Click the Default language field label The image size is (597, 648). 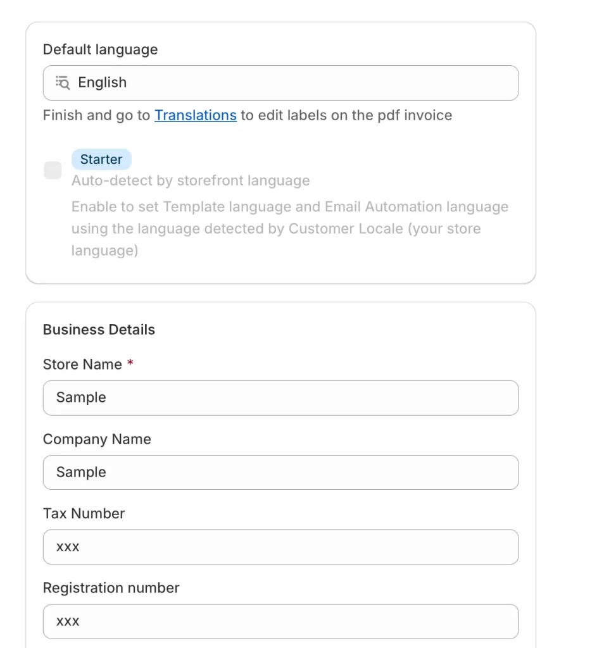[99, 49]
